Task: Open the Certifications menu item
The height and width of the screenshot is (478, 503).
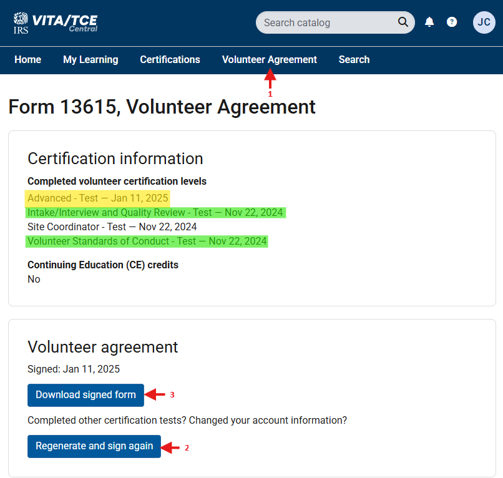Action: 170,60
